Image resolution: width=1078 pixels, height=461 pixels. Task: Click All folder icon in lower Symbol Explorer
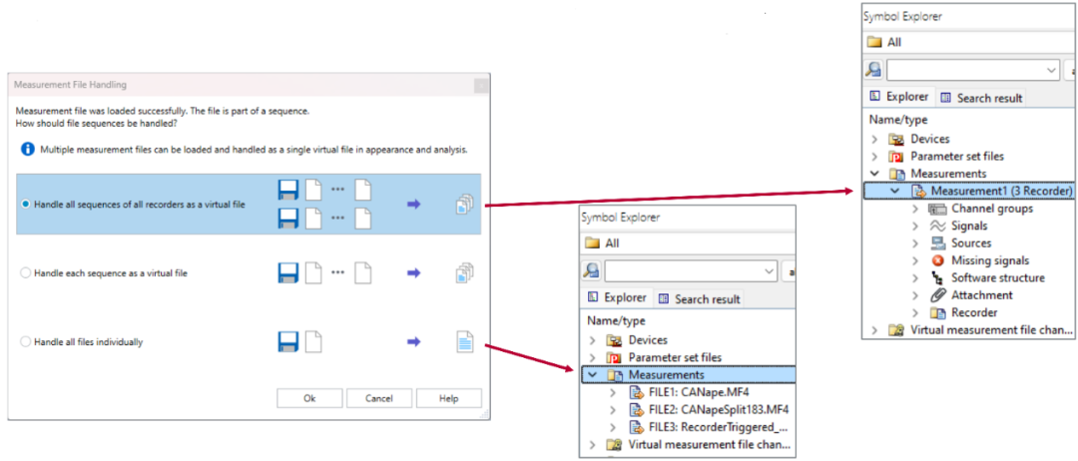coord(591,243)
